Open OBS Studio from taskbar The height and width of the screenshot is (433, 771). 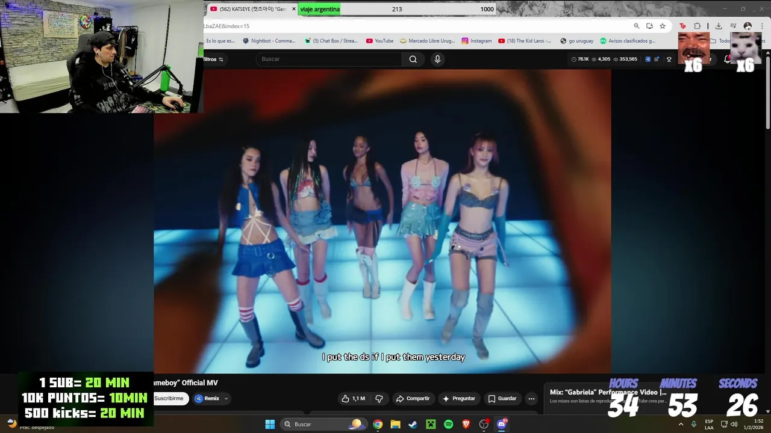point(484,424)
